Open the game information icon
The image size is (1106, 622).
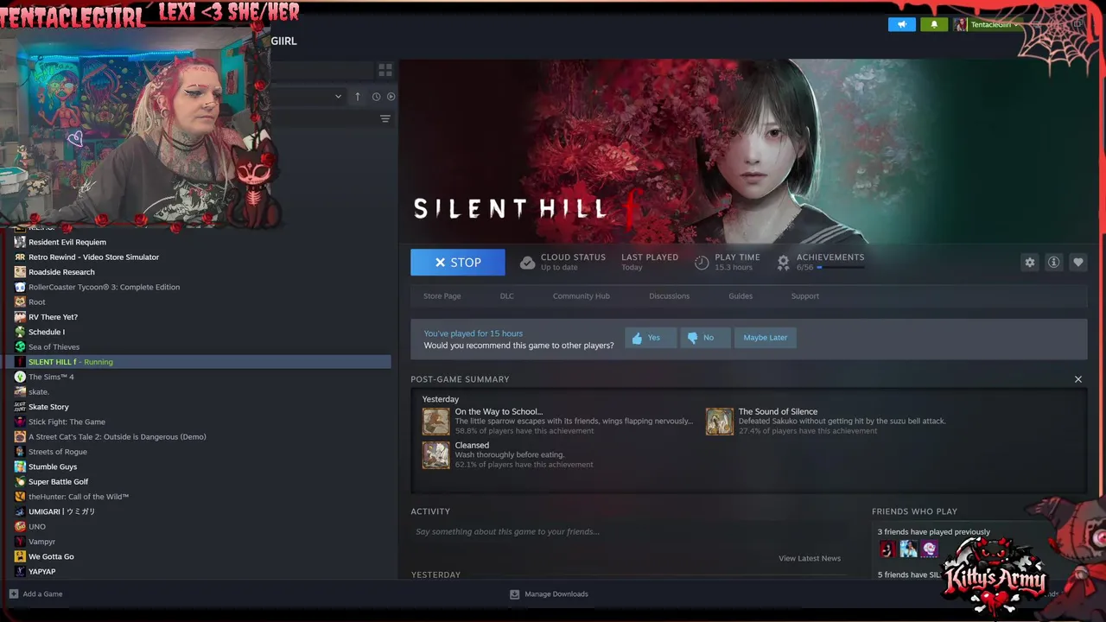tap(1053, 263)
